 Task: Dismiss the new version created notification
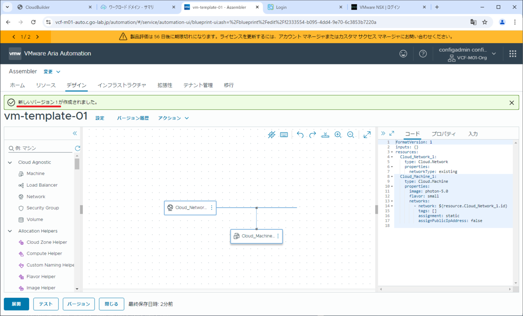[512, 103]
